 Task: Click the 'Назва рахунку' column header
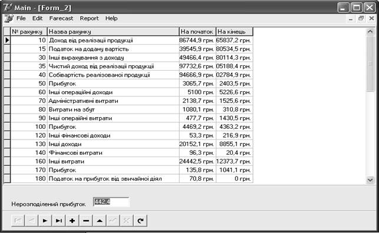point(113,32)
